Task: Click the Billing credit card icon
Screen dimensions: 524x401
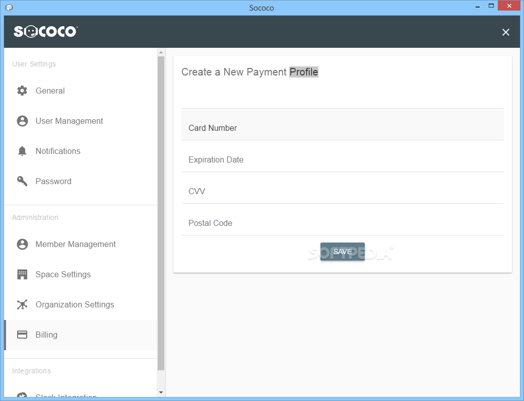Action: click(22, 335)
